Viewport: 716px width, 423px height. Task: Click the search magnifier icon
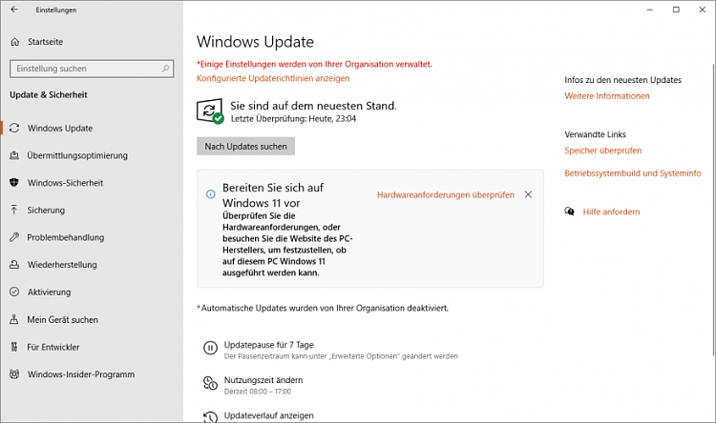[165, 69]
